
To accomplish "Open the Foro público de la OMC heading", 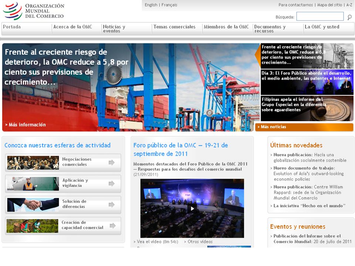I will pos(181,150).
